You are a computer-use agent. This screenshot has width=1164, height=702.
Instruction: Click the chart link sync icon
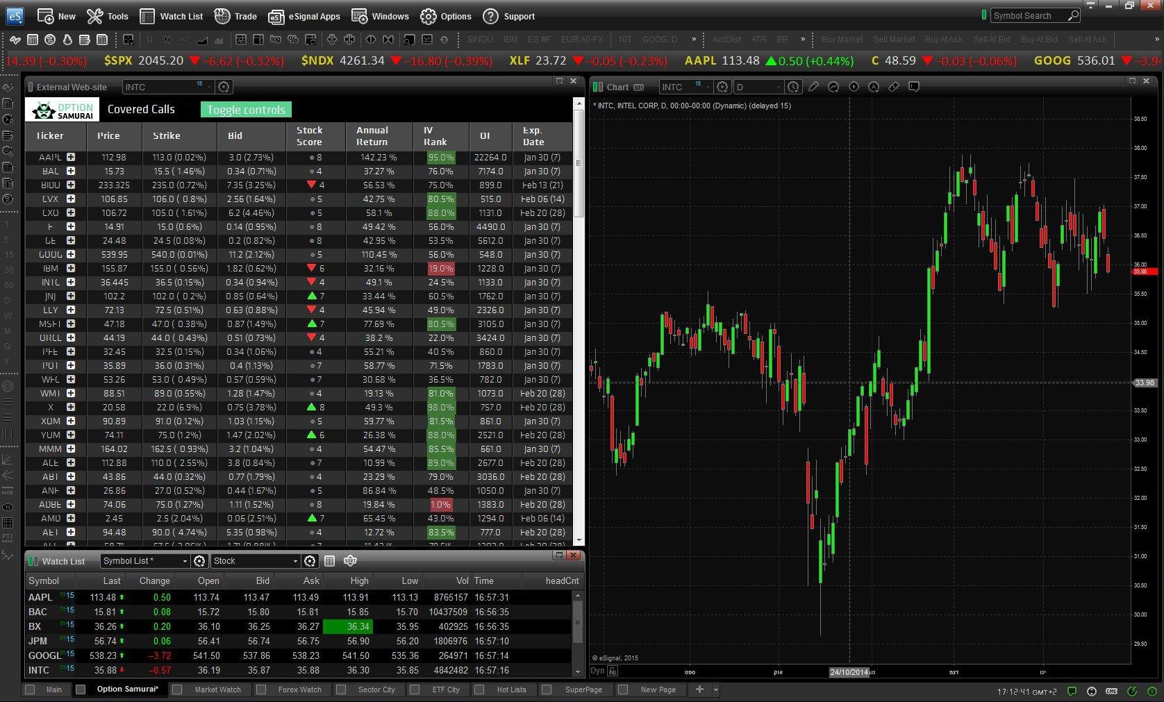pyautogui.click(x=894, y=87)
